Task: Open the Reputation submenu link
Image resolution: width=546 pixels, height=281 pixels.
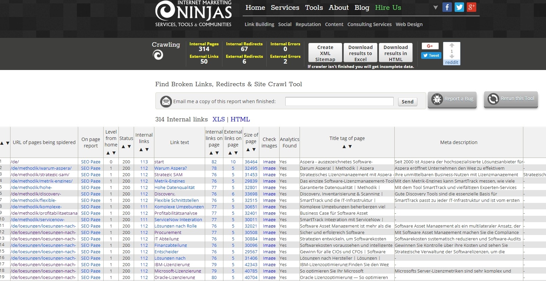Action: click(308, 24)
